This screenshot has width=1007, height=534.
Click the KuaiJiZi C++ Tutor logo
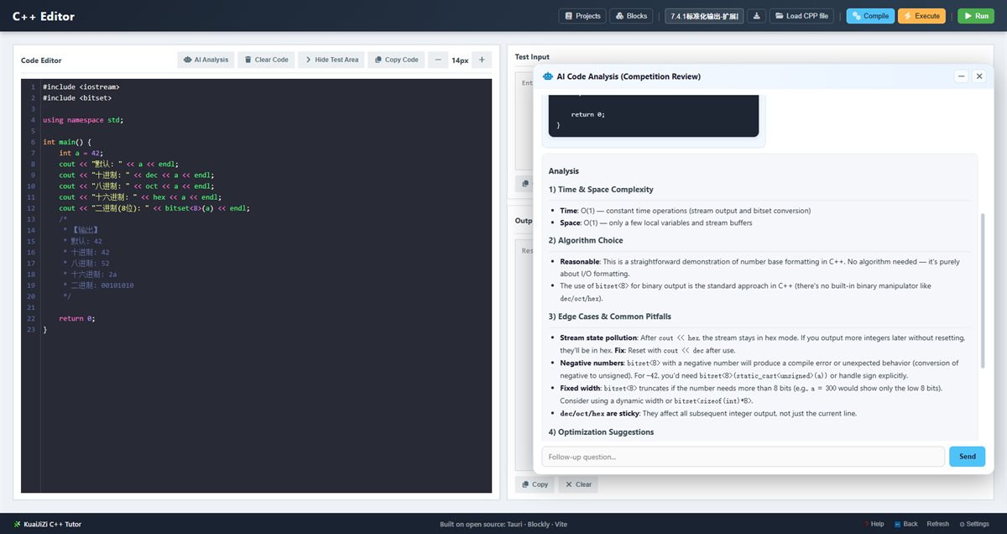(47, 524)
